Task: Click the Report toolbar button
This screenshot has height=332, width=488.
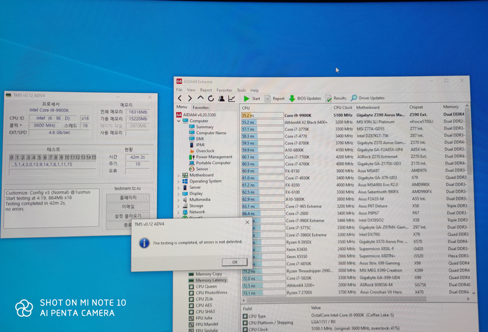Action: click(275, 98)
